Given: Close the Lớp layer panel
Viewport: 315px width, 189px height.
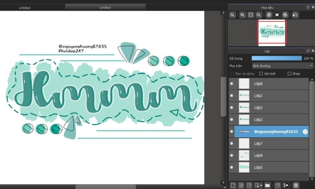Looking at the screenshot, I should click(313, 51).
